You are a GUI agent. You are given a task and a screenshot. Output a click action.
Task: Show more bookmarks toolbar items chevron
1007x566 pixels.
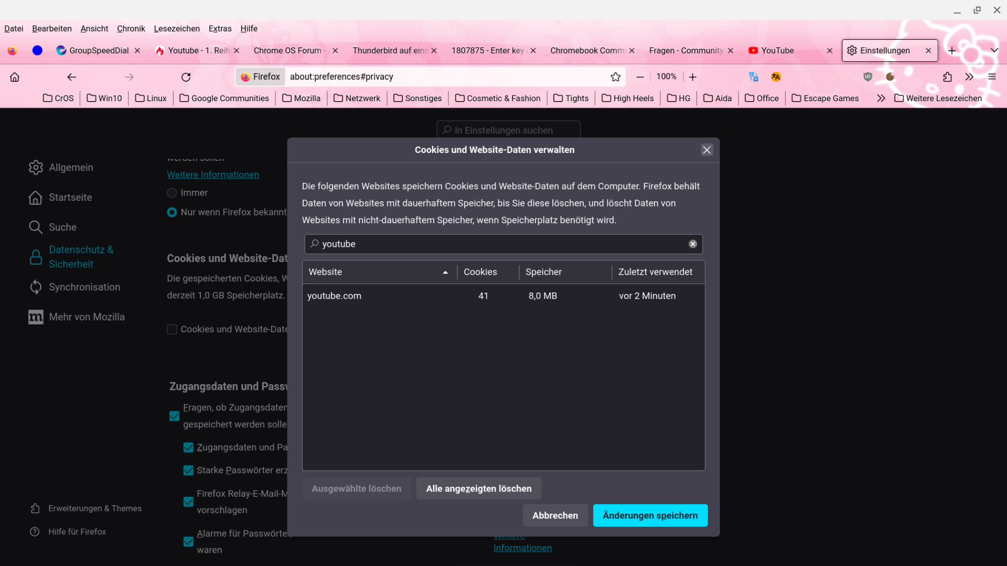[x=881, y=99]
